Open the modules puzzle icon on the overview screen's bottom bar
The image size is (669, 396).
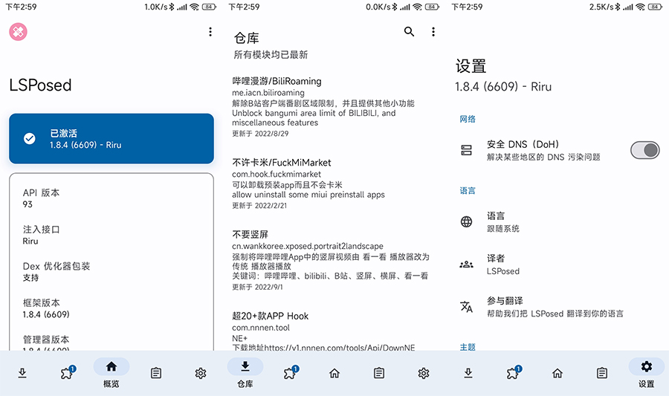[x=68, y=372]
